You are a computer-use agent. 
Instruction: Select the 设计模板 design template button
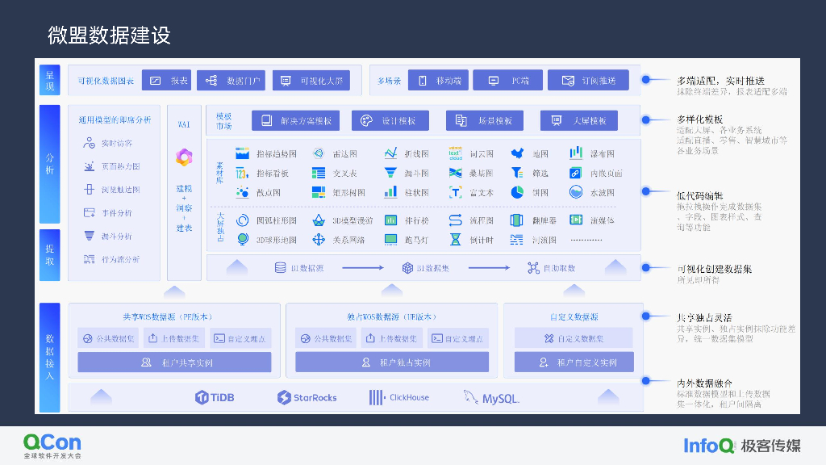tap(390, 120)
